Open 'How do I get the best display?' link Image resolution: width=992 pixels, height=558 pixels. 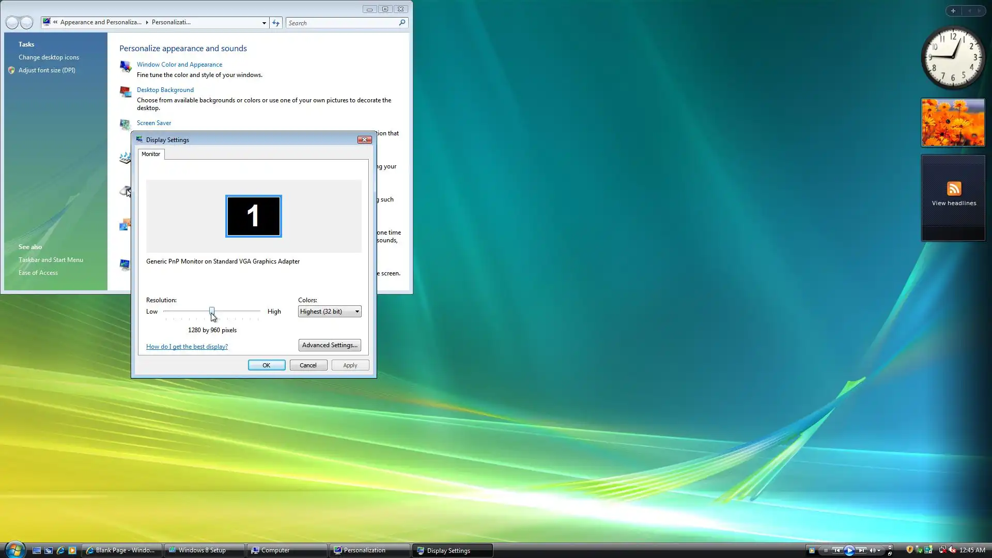click(x=187, y=347)
